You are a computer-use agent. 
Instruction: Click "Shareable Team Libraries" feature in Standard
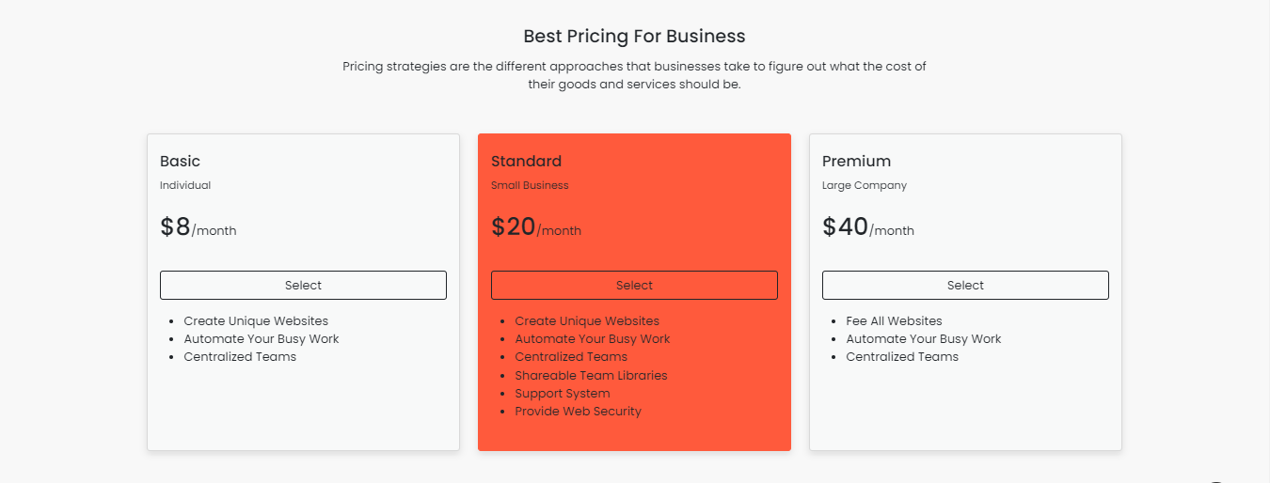(591, 376)
